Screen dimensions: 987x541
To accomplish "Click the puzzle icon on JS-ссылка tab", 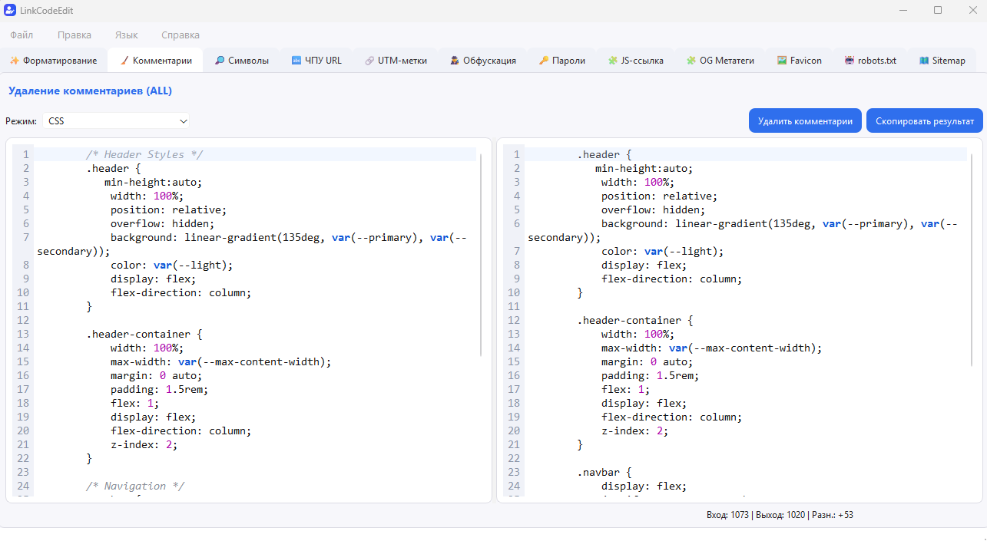I will tap(612, 61).
